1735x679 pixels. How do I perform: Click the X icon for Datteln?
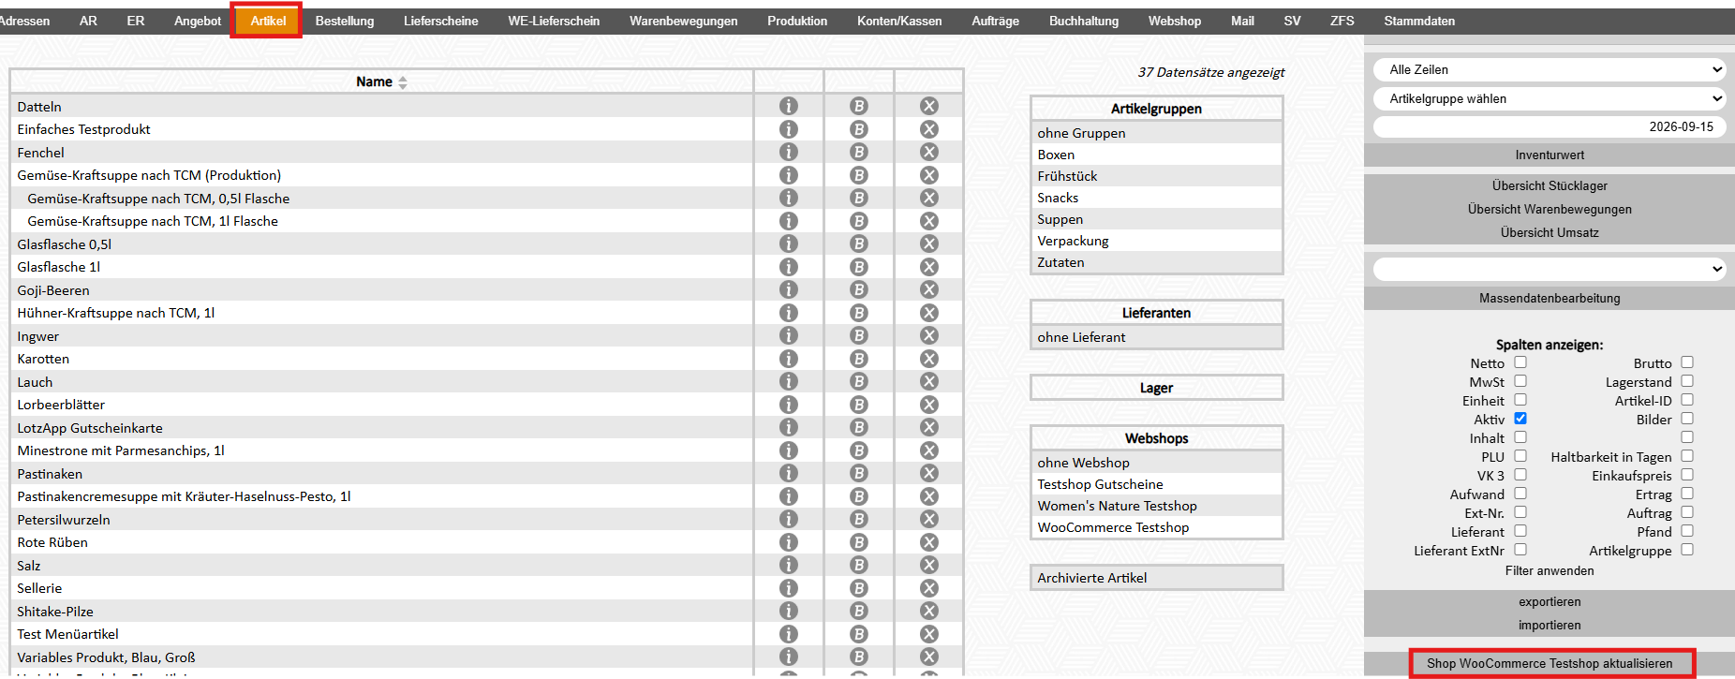[x=929, y=106]
